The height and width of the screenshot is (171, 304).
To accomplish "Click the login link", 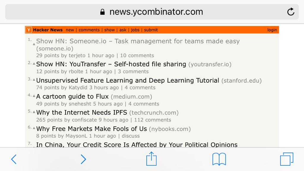I will [272, 30].
